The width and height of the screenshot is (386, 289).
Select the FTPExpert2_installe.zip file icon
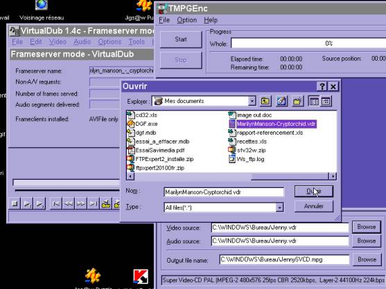[x=131, y=159]
